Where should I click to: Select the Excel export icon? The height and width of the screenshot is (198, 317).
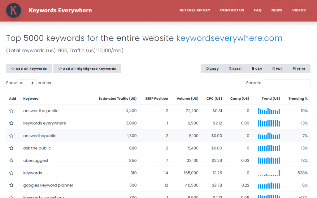click(230, 69)
